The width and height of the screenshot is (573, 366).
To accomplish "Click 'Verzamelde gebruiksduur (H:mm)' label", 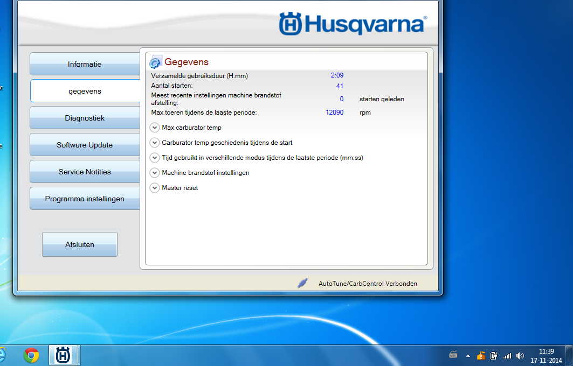I will click(199, 76).
